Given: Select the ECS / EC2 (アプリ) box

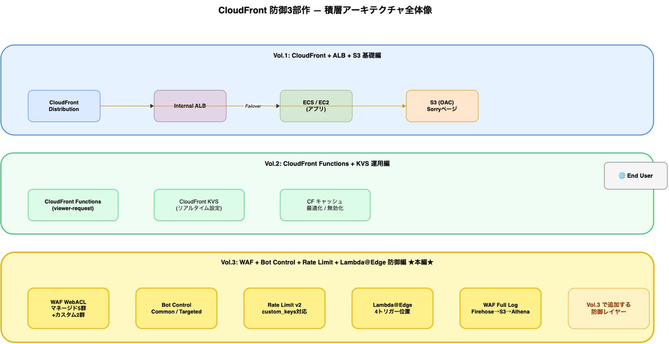Looking at the screenshot, I should click(x=316, y=106).
